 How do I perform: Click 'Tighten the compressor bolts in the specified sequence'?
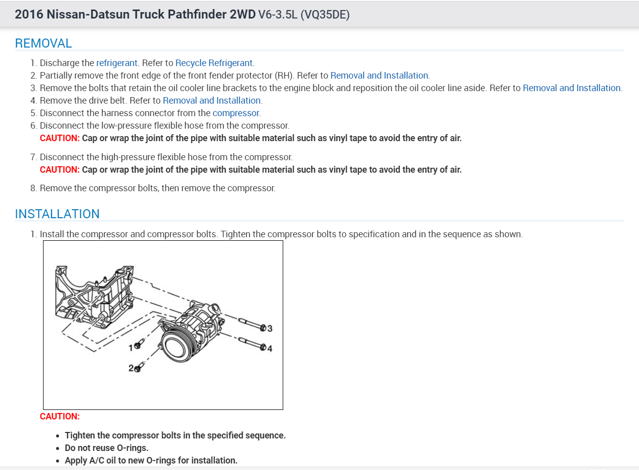click(175, 435)
